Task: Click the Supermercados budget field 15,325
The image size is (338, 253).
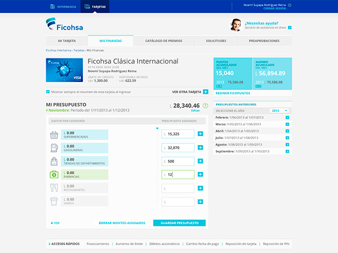Action: [178, 134]
